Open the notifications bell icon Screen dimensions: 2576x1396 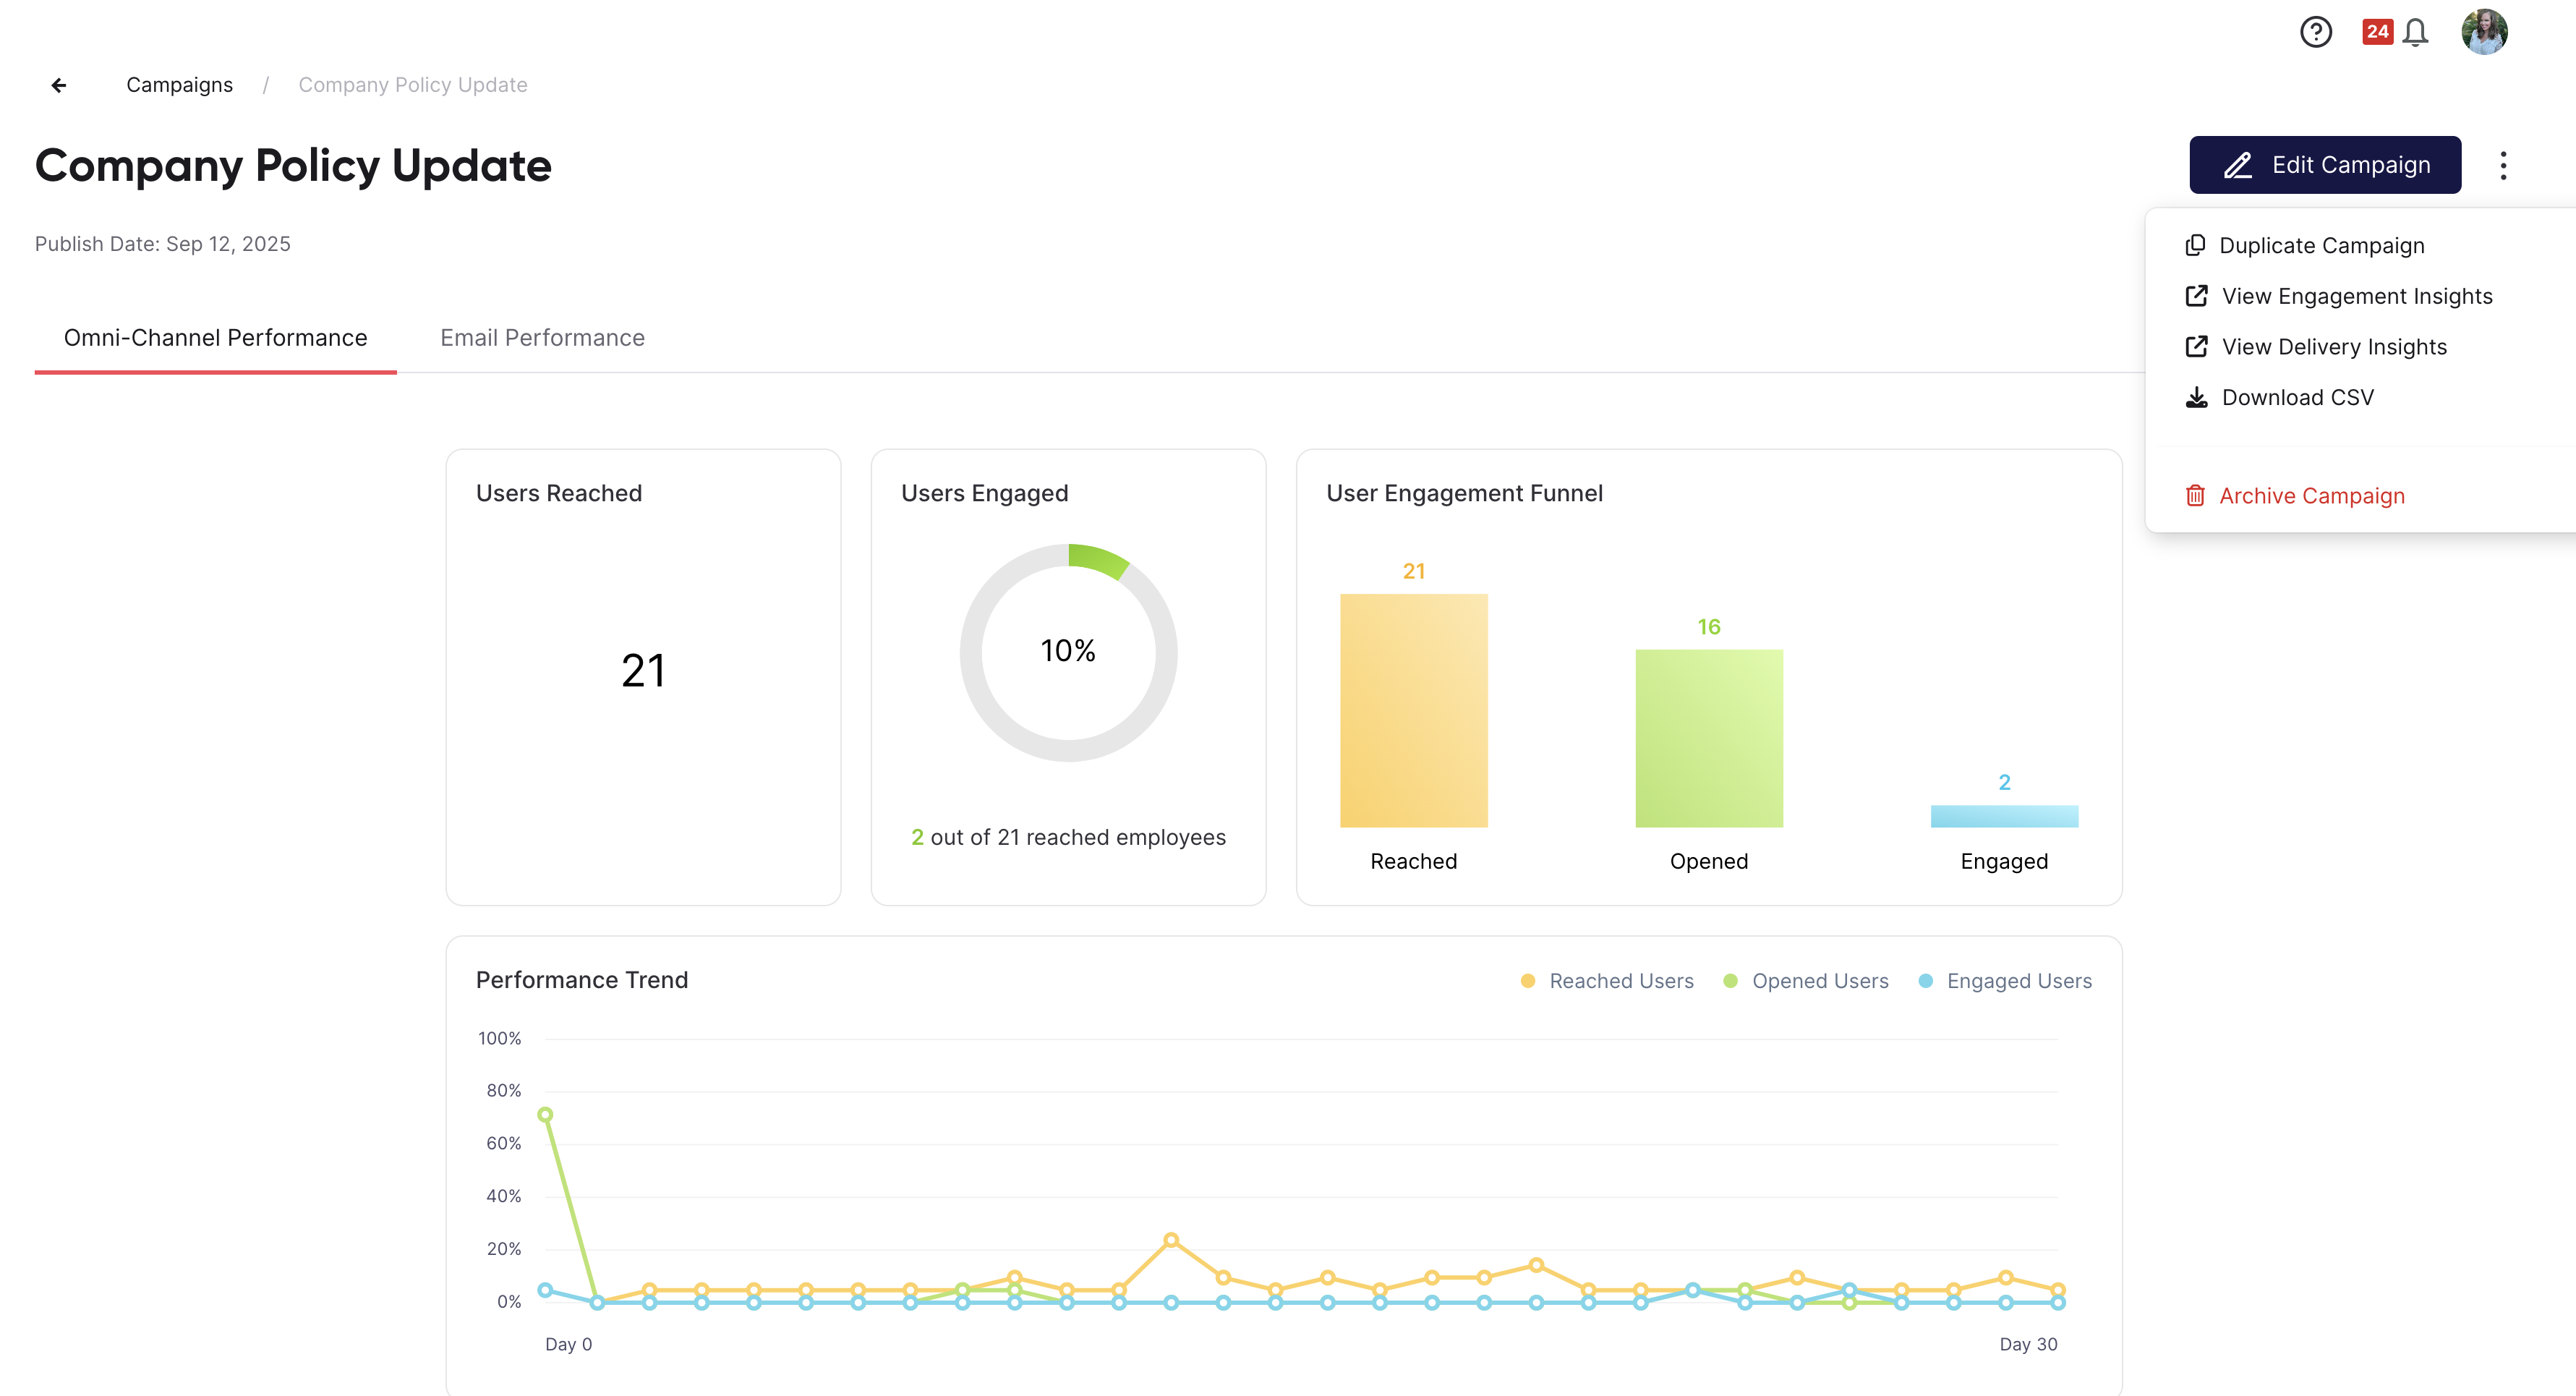click(x=2415, y=32)
